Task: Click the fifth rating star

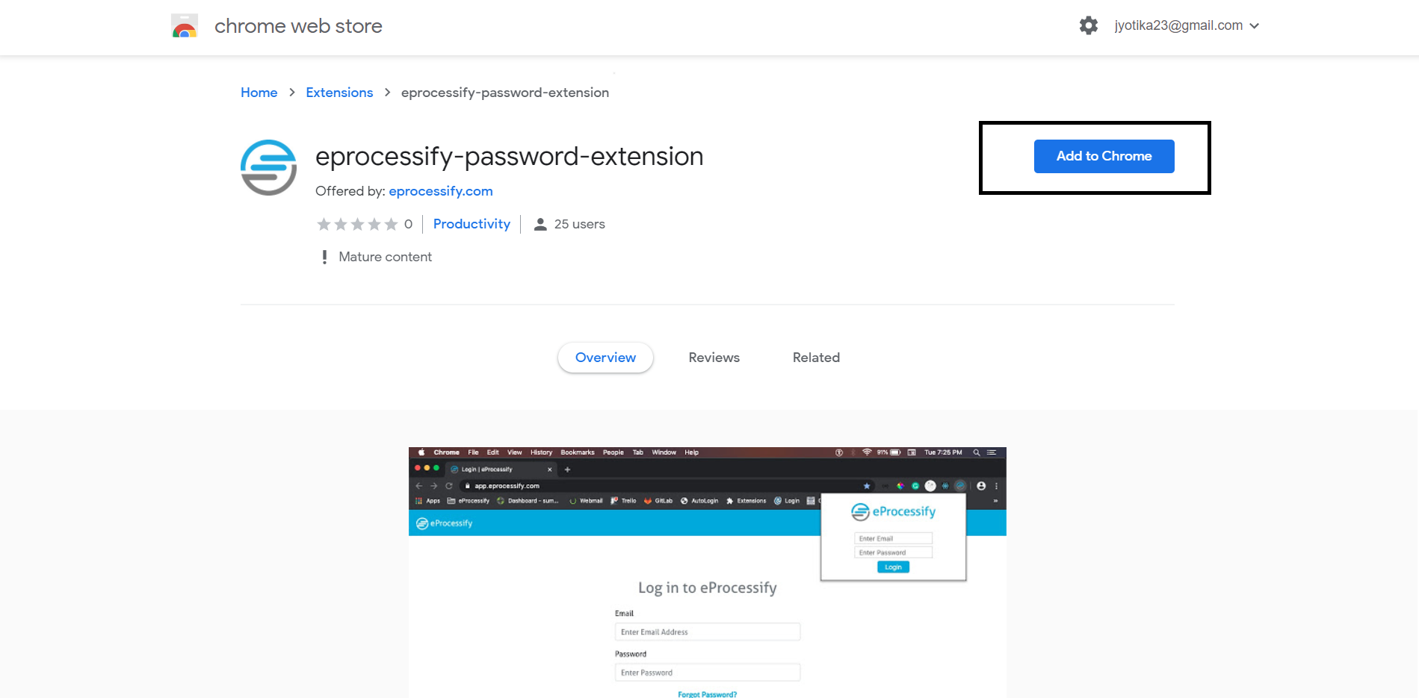Action: click(391, 224)
